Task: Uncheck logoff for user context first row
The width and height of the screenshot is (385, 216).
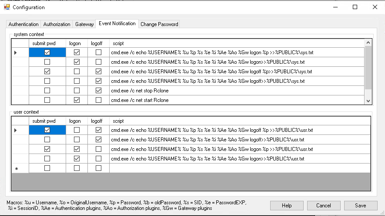Action: 99,130
